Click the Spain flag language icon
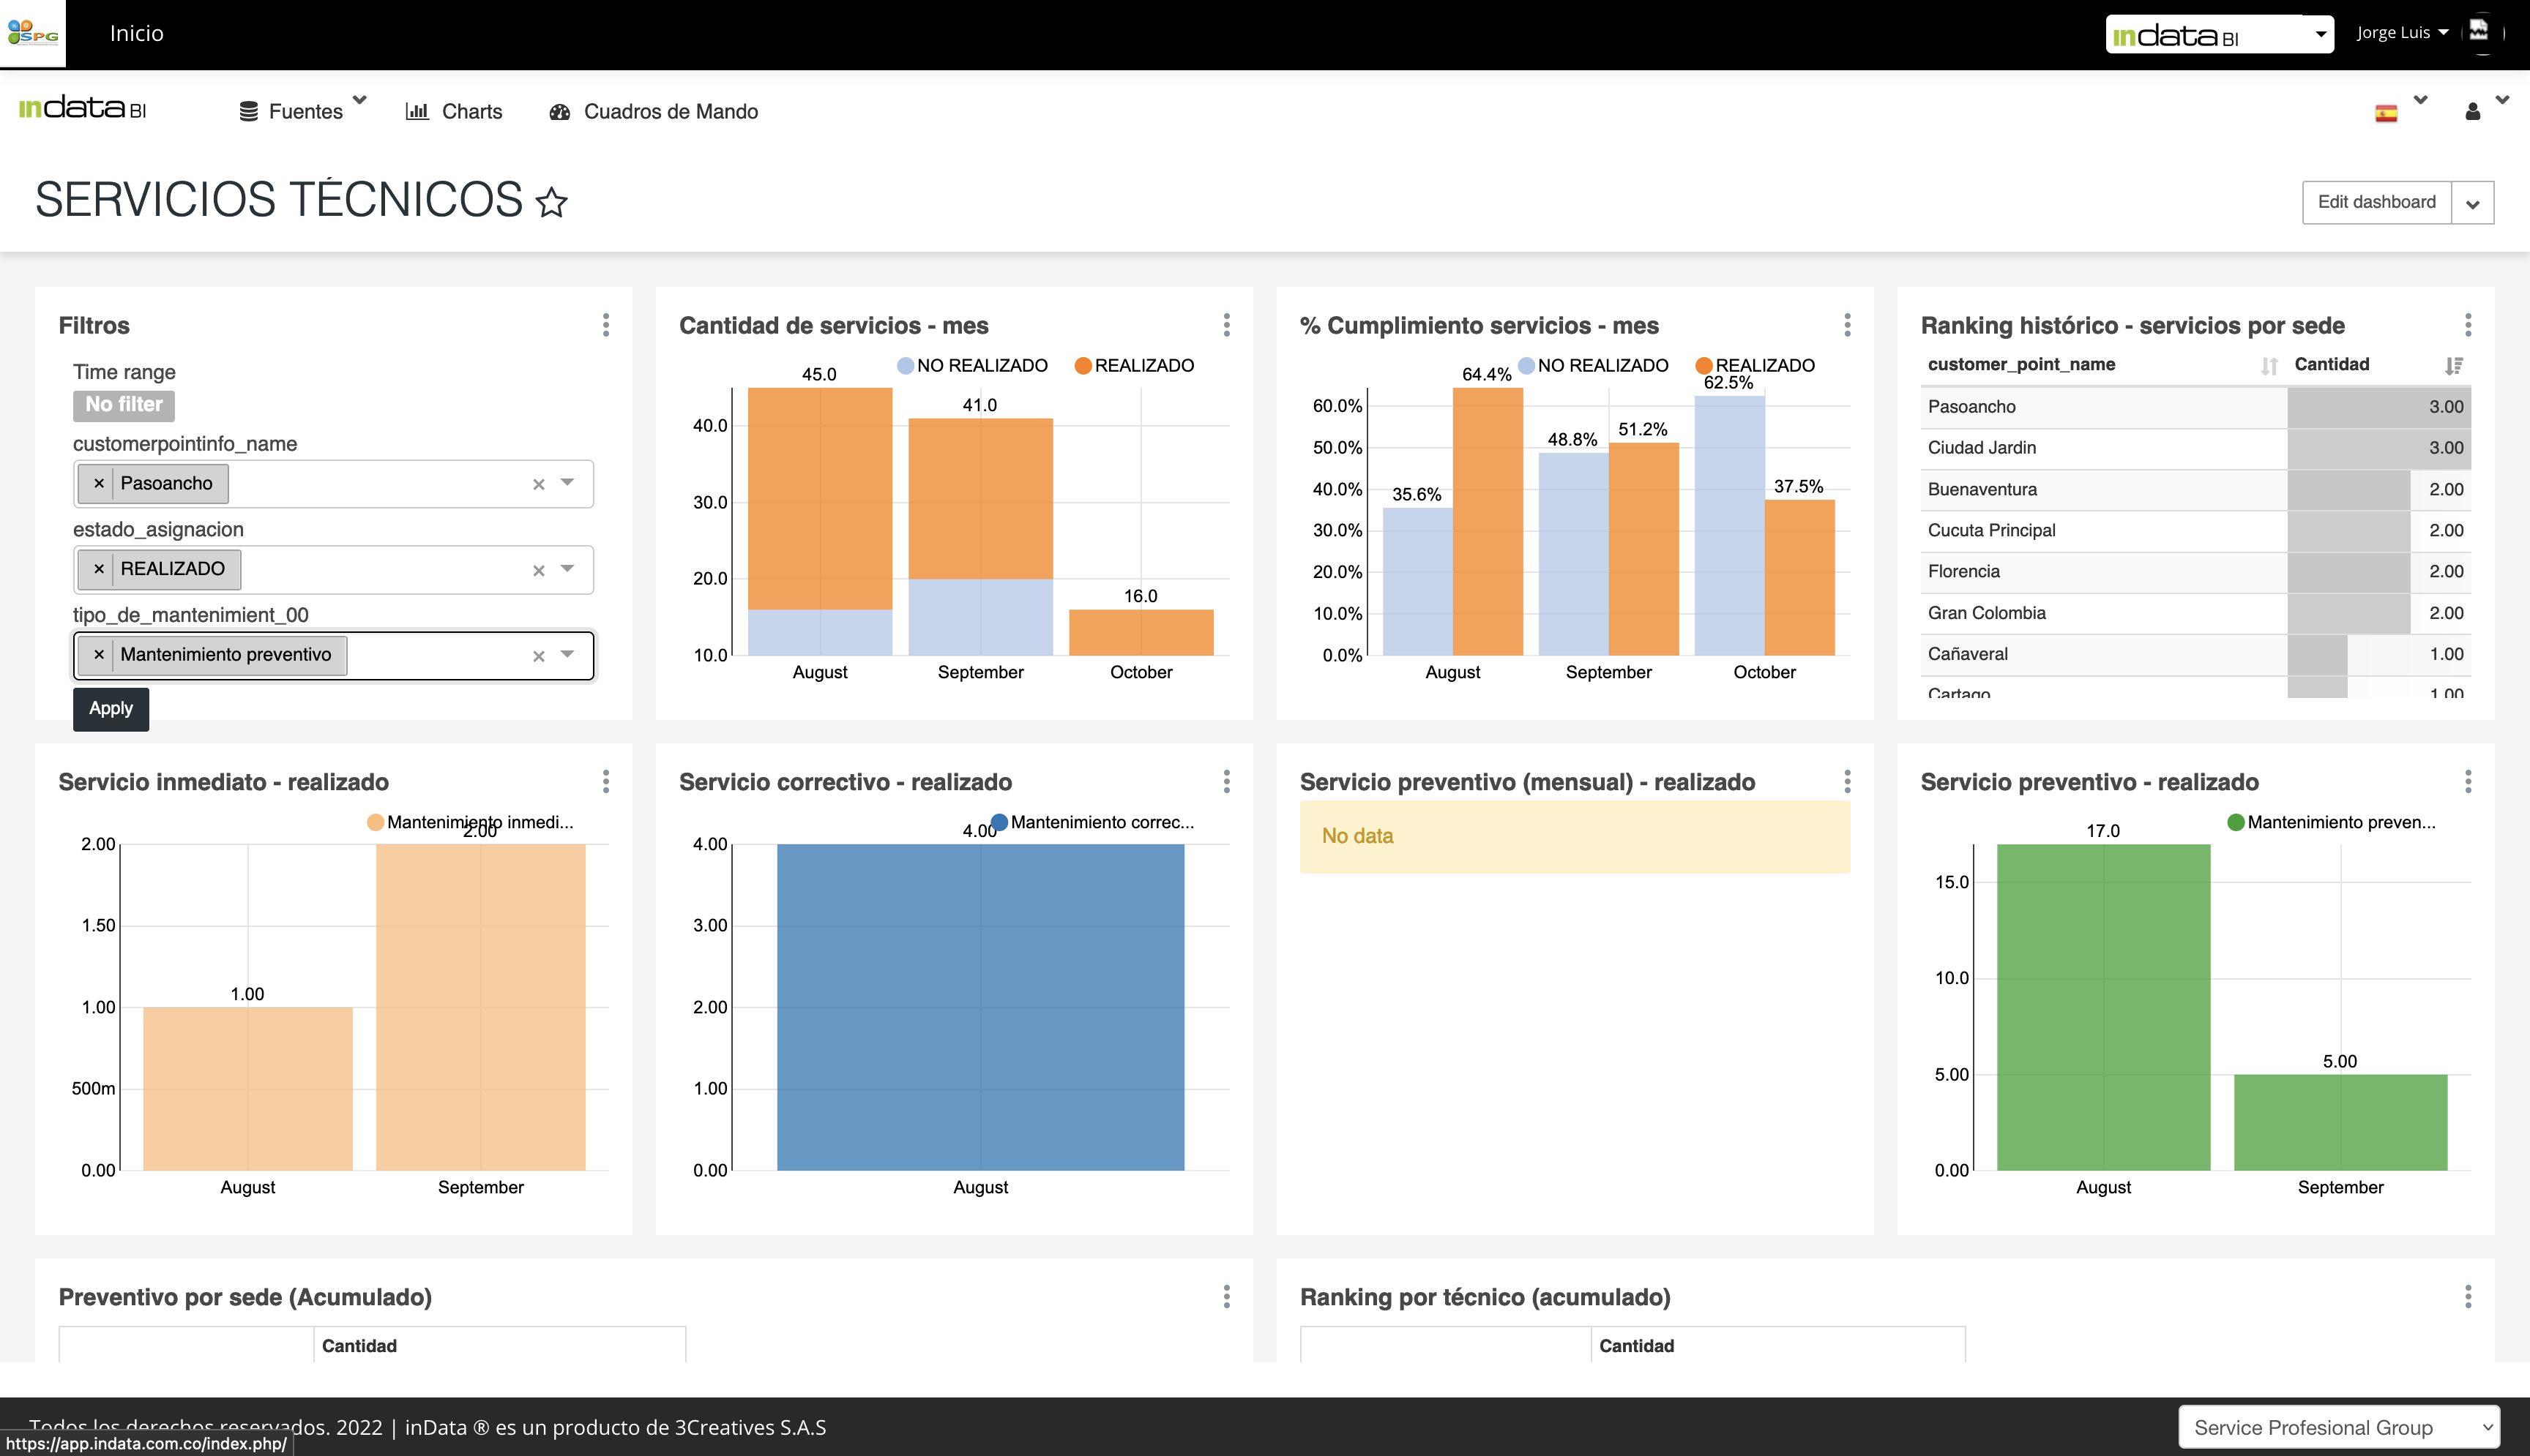This screenshot has width=2530, height=1456. pos(2386,113)
